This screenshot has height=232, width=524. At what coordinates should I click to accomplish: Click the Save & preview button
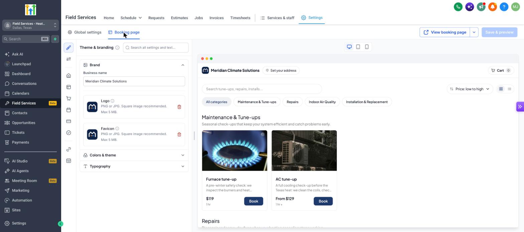pyautogui.click(x=499, y=32)
